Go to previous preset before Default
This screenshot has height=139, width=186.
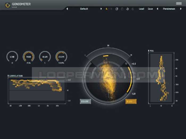pos(67,9)
